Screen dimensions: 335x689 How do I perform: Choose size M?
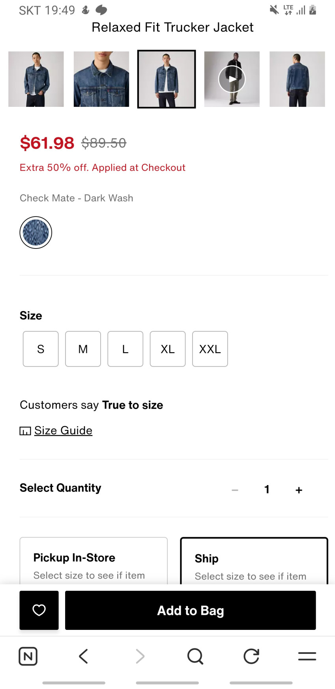(83, 349)
